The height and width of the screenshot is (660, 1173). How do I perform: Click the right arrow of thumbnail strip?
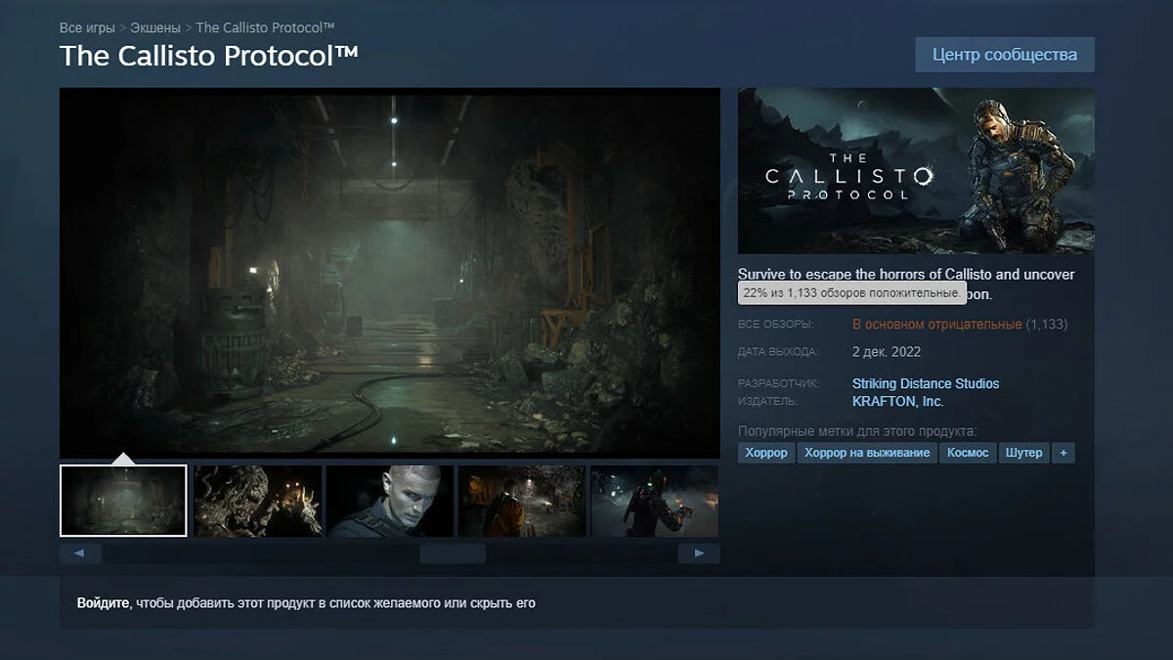click(x=699, y=553)
